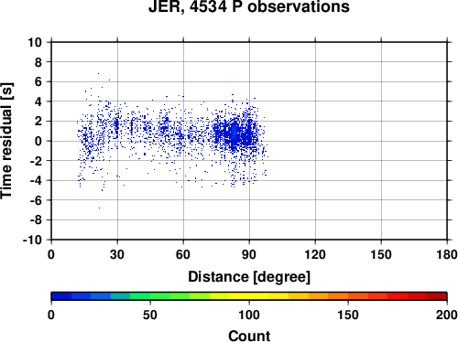Screen dimensions: 458x342
Task: Pick the dark red end of colorbar
Action: pyautogui.click(x=437, y=296)
